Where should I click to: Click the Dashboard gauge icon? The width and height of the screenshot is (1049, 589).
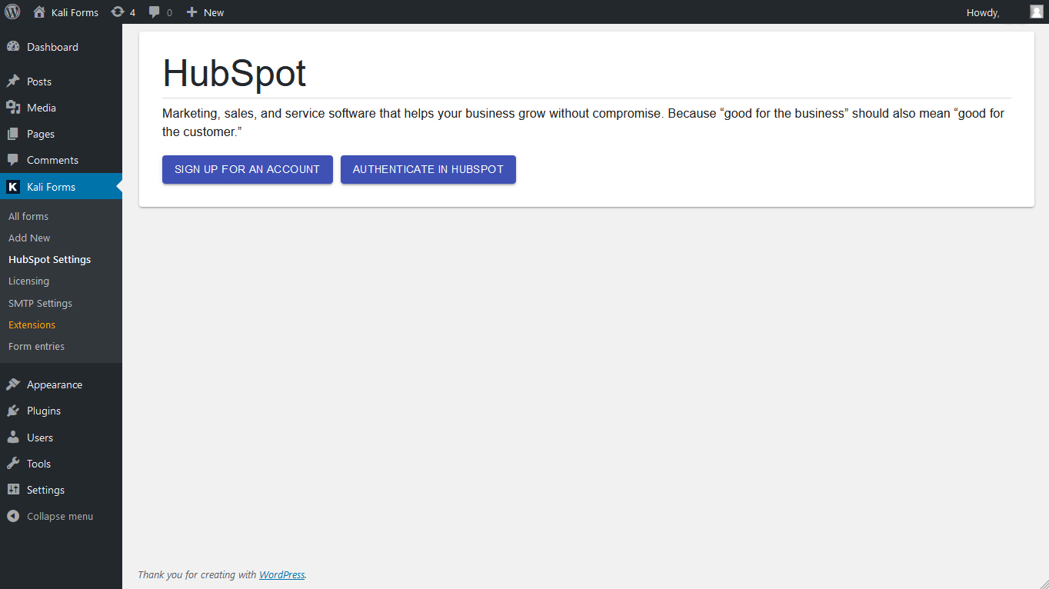pos(13,47)
